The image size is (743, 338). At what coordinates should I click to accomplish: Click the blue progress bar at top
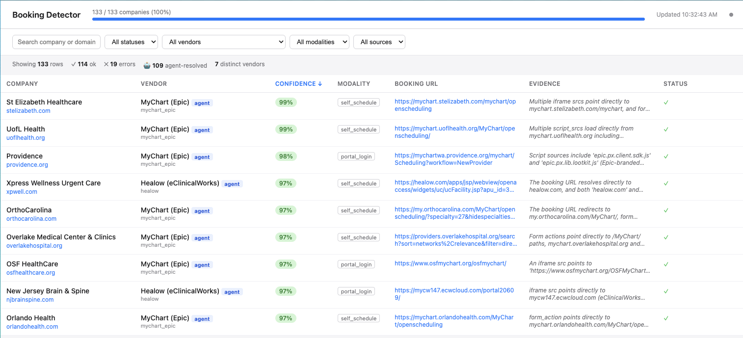click(368, 19)
